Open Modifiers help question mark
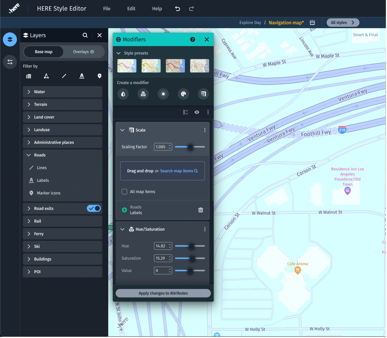 point(193,40)
